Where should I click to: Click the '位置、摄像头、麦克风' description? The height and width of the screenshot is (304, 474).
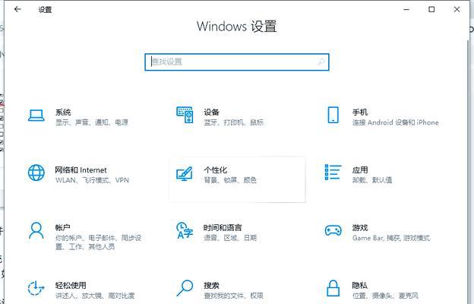(x=385, y=296)
